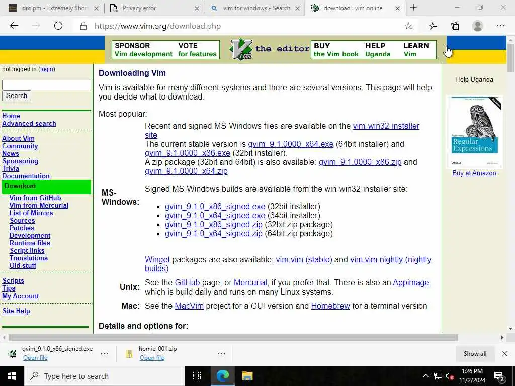Click the SPONSOR Vim development banner link

143,50
